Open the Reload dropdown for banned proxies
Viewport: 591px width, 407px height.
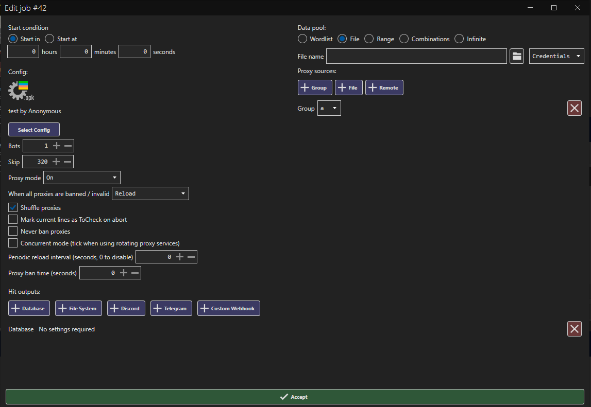pos(150,193)
